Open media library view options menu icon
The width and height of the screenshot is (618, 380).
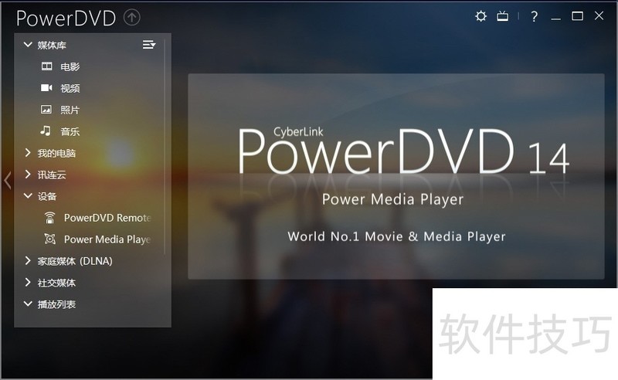[149, 45]
